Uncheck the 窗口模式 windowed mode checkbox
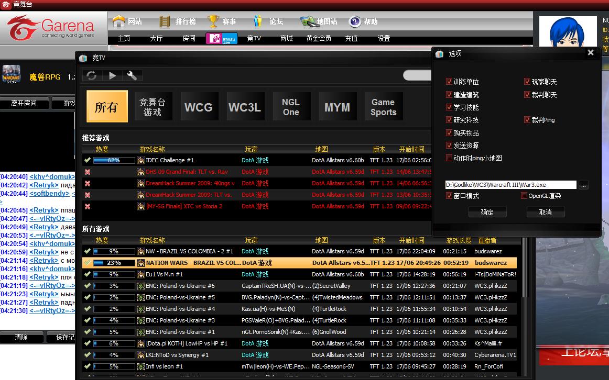This screenshot has height=380, width=609. click(x=449, y=196)
